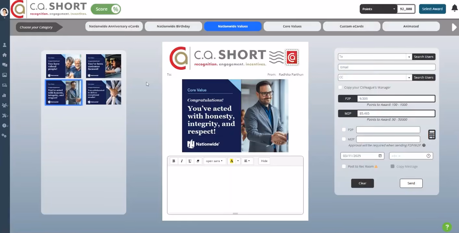Open the calendar picker in date field
Screen dimensions: 459x233
(380, 156)
